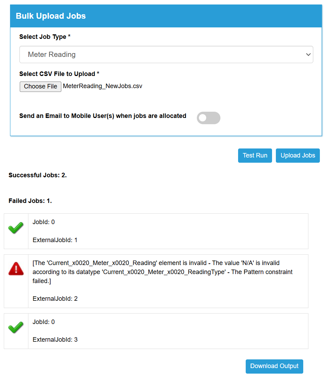
Task: Select the MeterReading_NewJobs.csv file name
Action: pos(103,86)
